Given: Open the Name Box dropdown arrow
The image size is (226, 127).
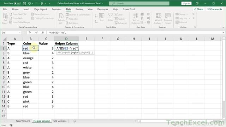Looking at the screenshot, I should pyautogui.click(x=20, y=33).
